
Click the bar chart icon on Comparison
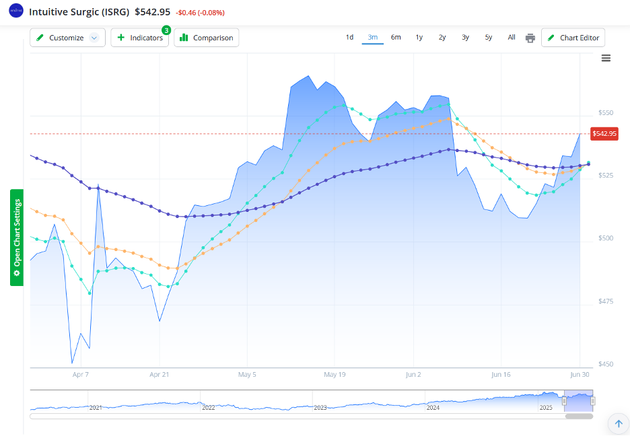click(184, 37)
